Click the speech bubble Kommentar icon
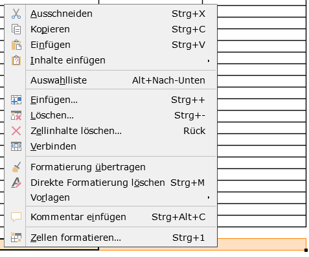 pos(16,217)
